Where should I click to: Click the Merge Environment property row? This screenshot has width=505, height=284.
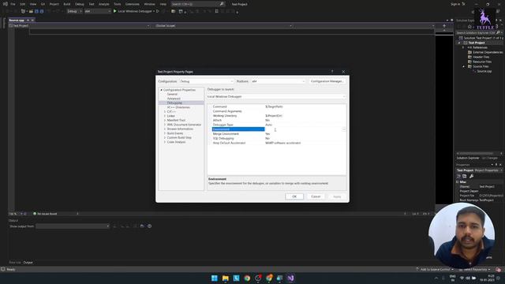[x=277, y=133]
